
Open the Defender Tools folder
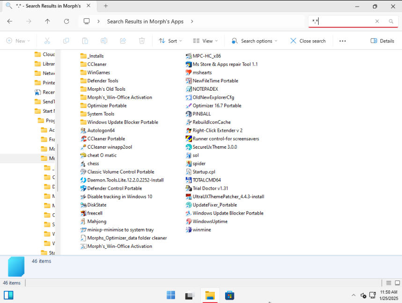(x=99, y=81)
